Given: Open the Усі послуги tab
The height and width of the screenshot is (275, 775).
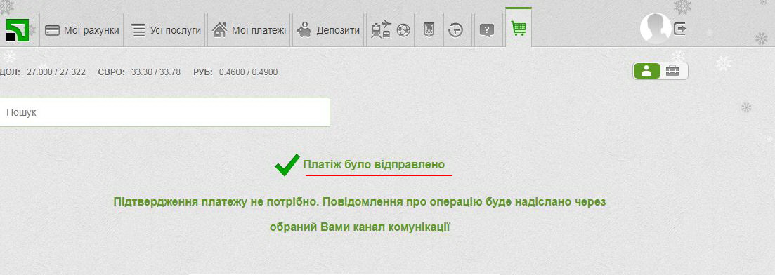Looking at the screenshot, I should pos(166,30).
